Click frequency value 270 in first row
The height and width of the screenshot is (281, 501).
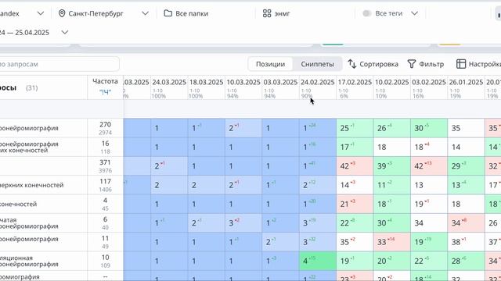pos(105,125)
